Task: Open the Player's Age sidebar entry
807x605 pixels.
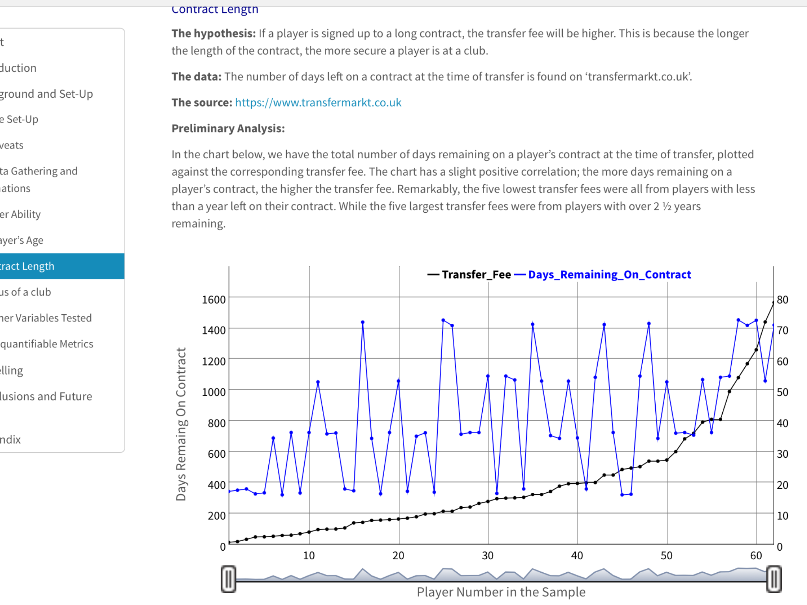Action: point(22,240)
